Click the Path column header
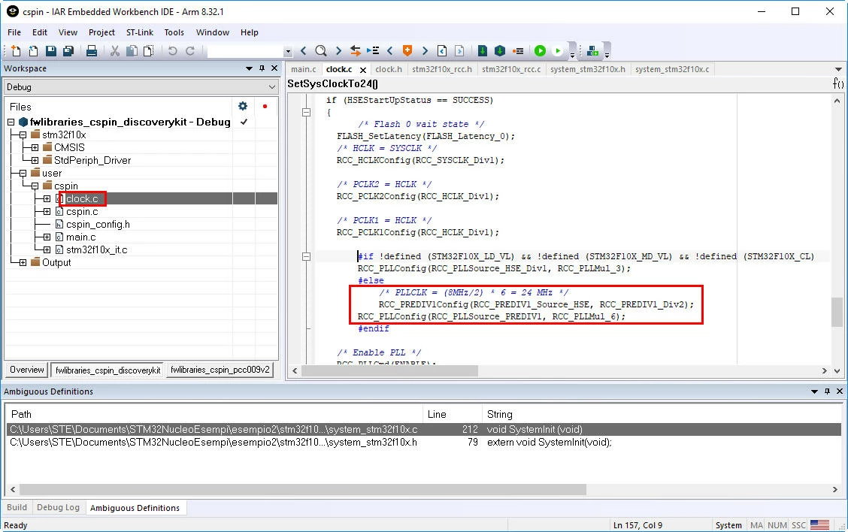Screen dimensions: 848x532 214,414
